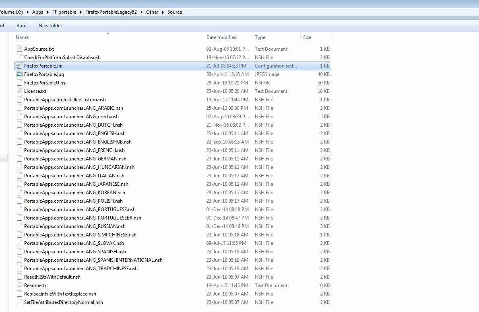Click icon beside LANG_HUNGARIAN.nsh file
479x312 pixels.
(x=19, y=167)
